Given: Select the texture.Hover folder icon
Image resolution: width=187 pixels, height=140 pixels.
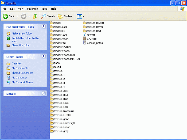Looking at the screenshot, I should (x=85, y=27).
